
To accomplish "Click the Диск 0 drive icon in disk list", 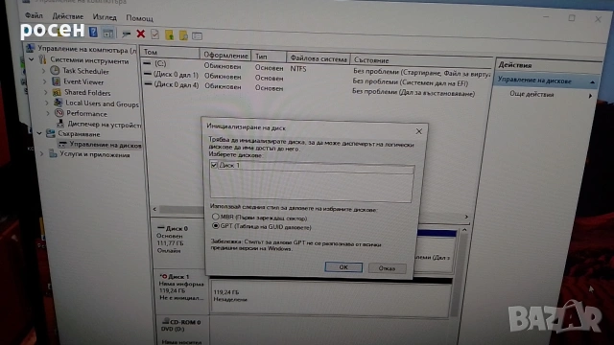I will 161,228.
